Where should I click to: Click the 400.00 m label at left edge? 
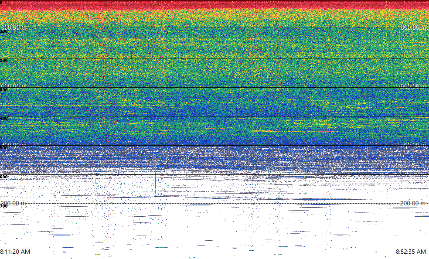[13, 145]
